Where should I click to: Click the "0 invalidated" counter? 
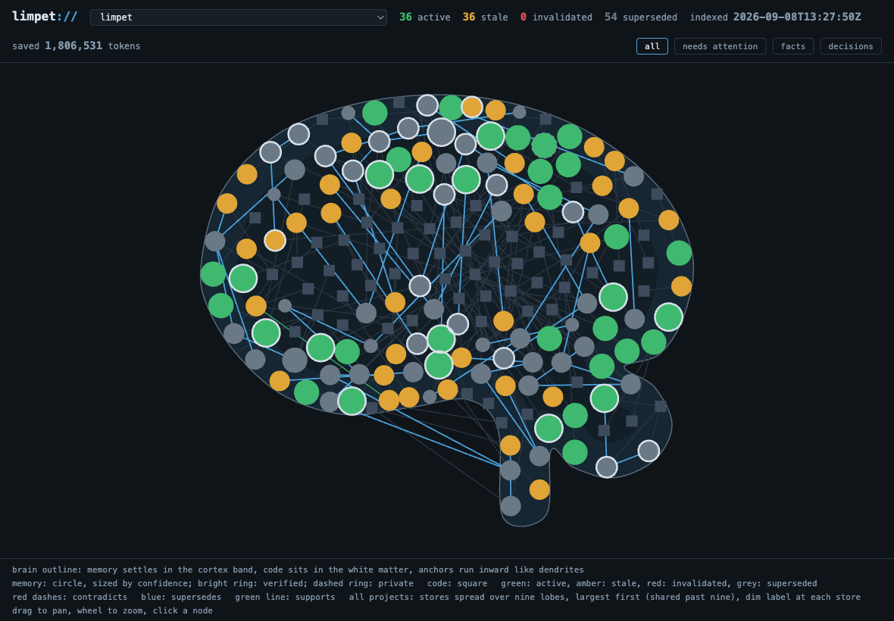coord(556,17)
